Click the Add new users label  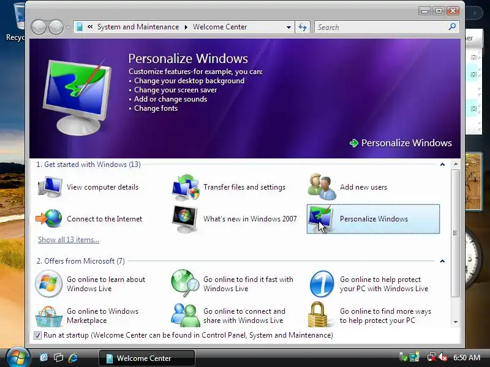[x=363, y=187]
